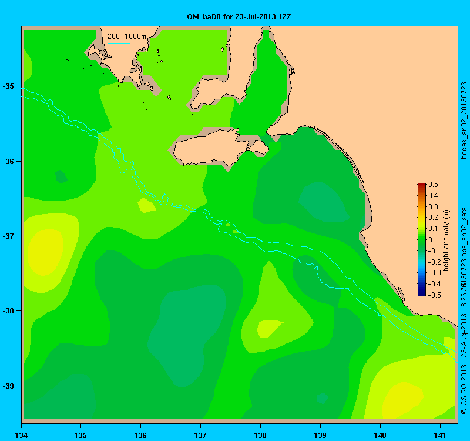The image size is (470, 441).
Task: Click the cyan isobath legend line sample
Action: 119,43
